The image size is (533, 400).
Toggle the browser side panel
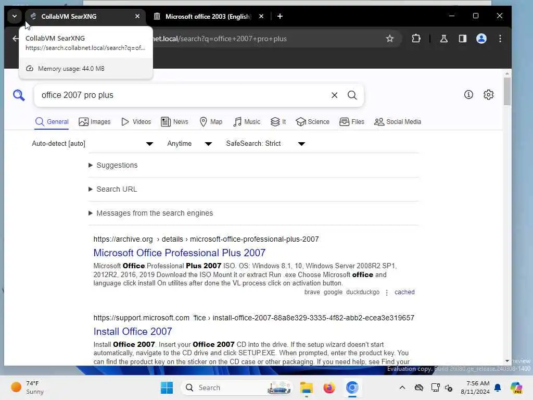463,39
